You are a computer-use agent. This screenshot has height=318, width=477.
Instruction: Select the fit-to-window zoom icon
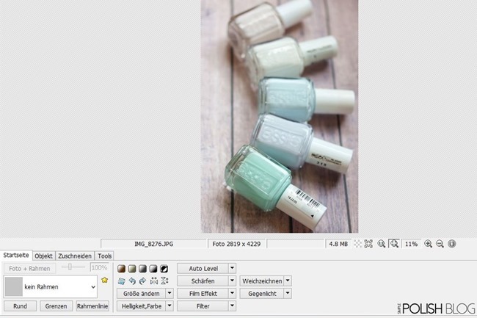pyautogui.click(x=394, y=243)
